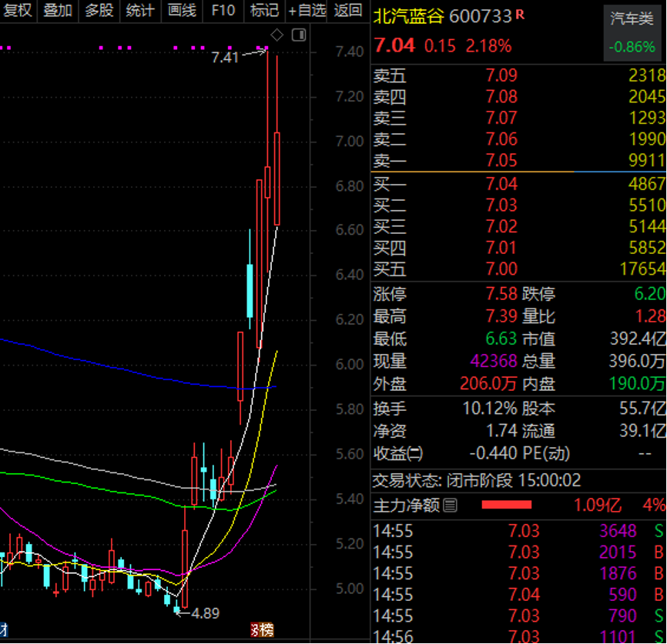
Task: Select 卖五 ask price 7.09
Action: [x=502, y=75]
